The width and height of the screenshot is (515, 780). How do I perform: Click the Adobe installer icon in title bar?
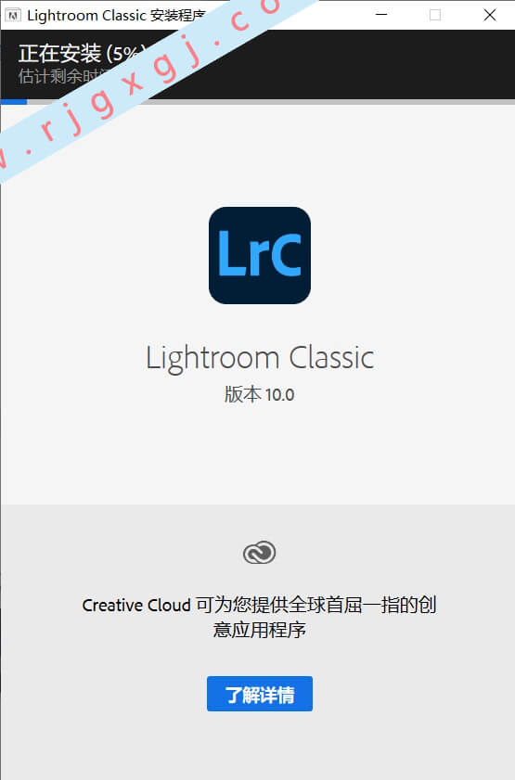(x=12, y=16)
